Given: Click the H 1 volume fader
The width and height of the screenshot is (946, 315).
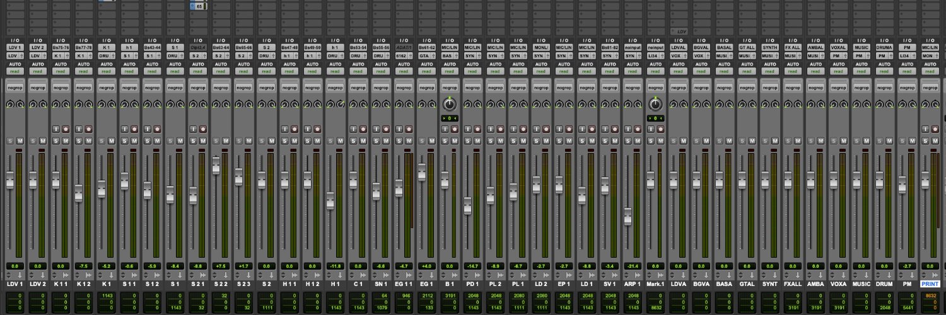Looking at the screenshot, I should (x=330, y=200).
